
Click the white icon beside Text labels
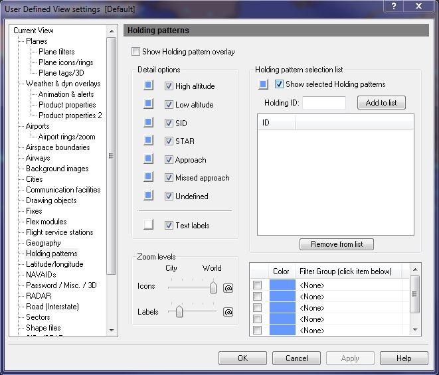149,225
